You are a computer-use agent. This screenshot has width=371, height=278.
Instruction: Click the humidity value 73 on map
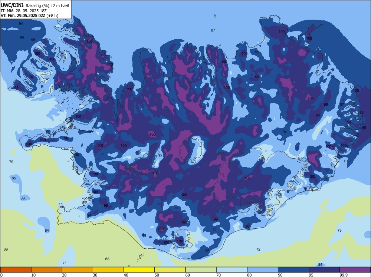tap(339, 230)
